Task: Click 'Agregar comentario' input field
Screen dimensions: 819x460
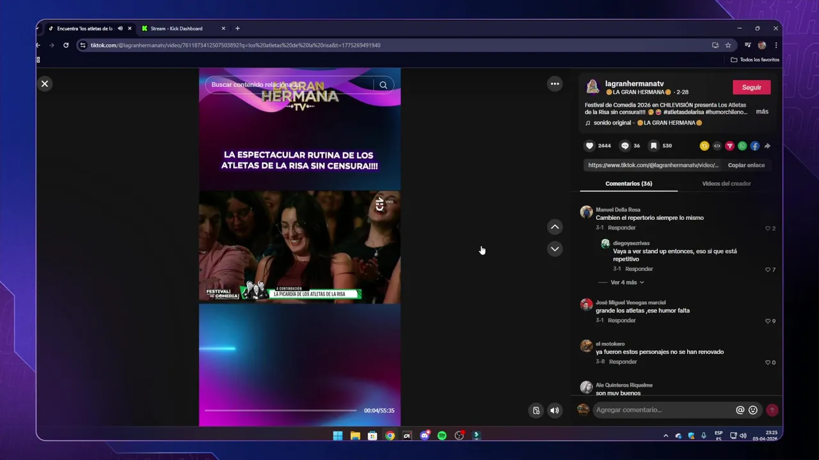Action: tap(662, 410)
